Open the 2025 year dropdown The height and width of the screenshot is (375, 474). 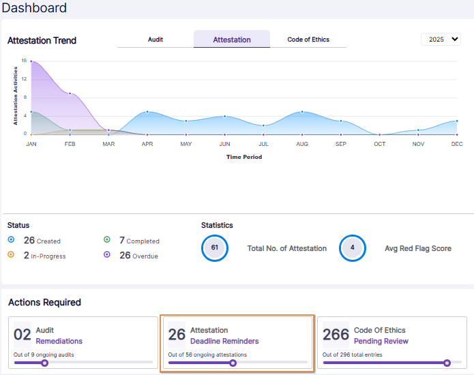click(441, 40)
